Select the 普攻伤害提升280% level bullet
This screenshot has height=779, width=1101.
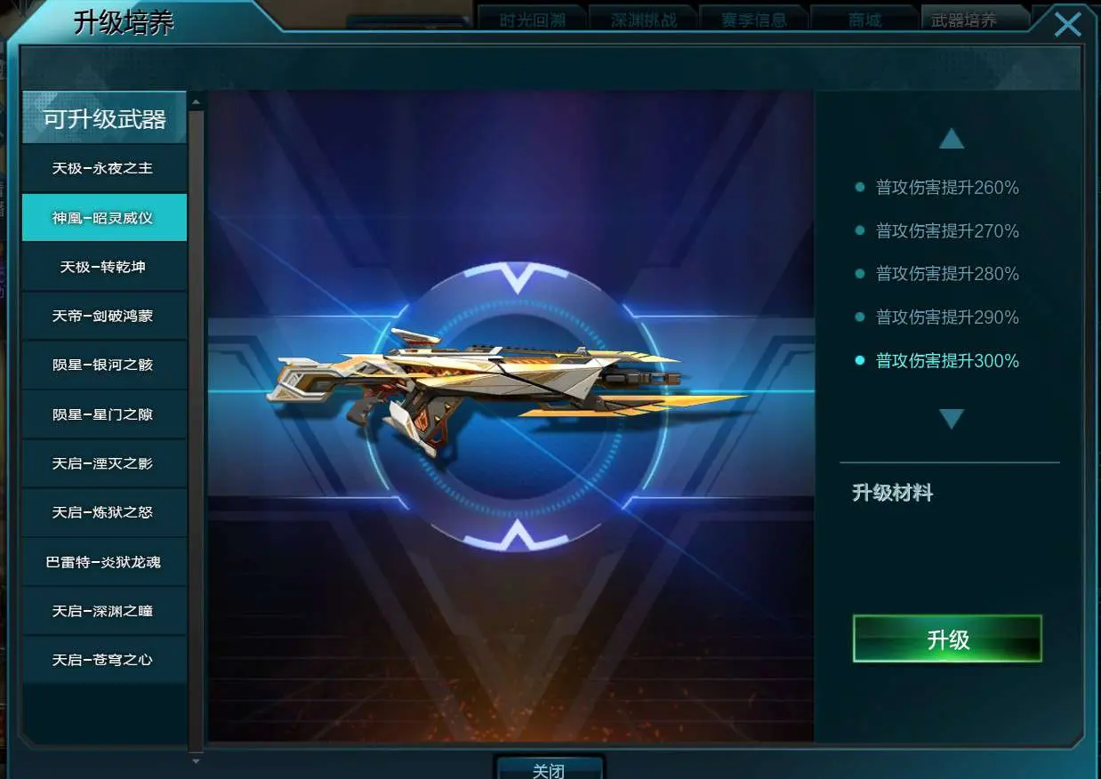point(860,274)
